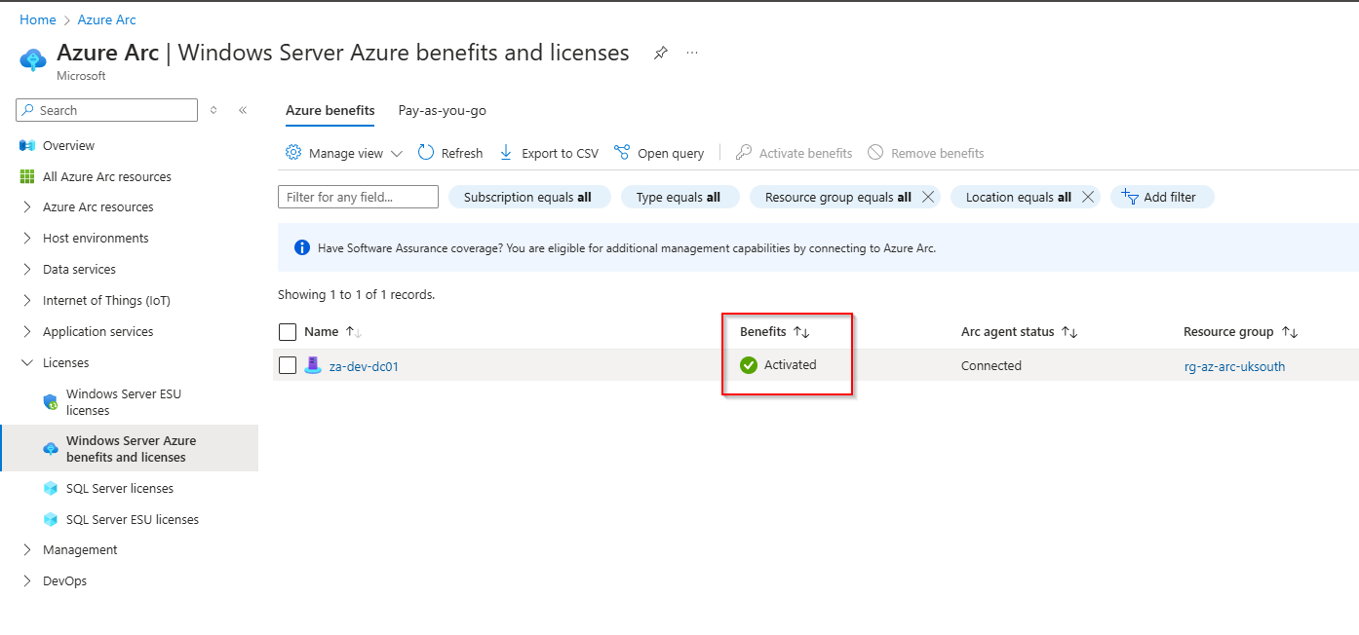Open the Manage view dropdown

click(345, 153)
